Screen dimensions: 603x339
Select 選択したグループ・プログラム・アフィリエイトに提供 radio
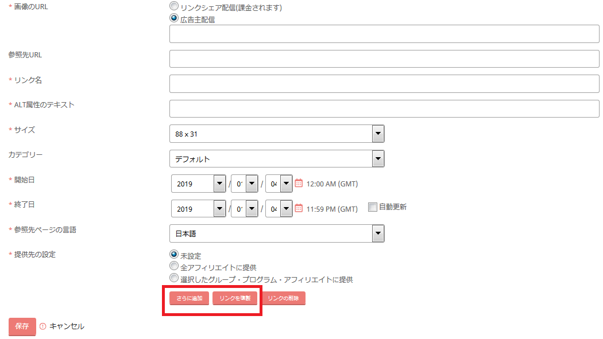[174, 278]
